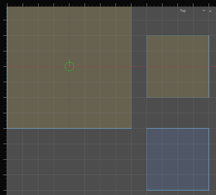
Task: Click the viewport maximize arrow icon
Action: 210,11
